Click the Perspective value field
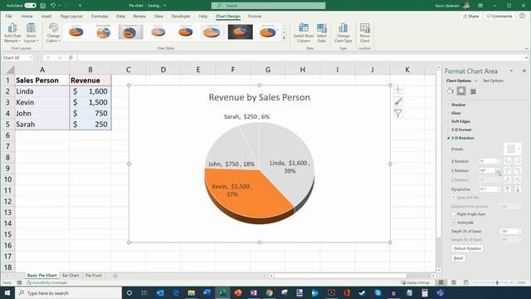 pos(488,189)
